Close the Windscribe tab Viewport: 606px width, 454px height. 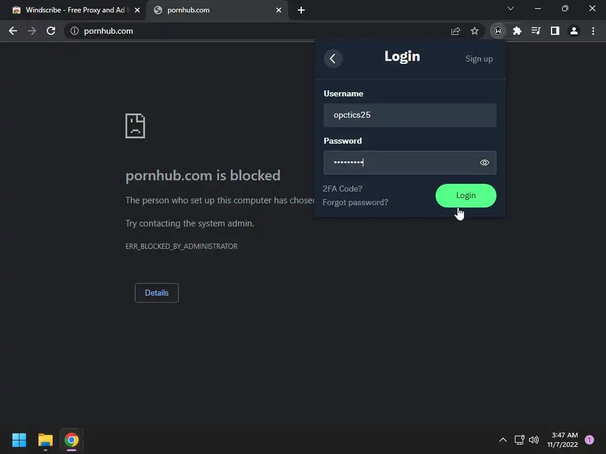pos(137,10)
